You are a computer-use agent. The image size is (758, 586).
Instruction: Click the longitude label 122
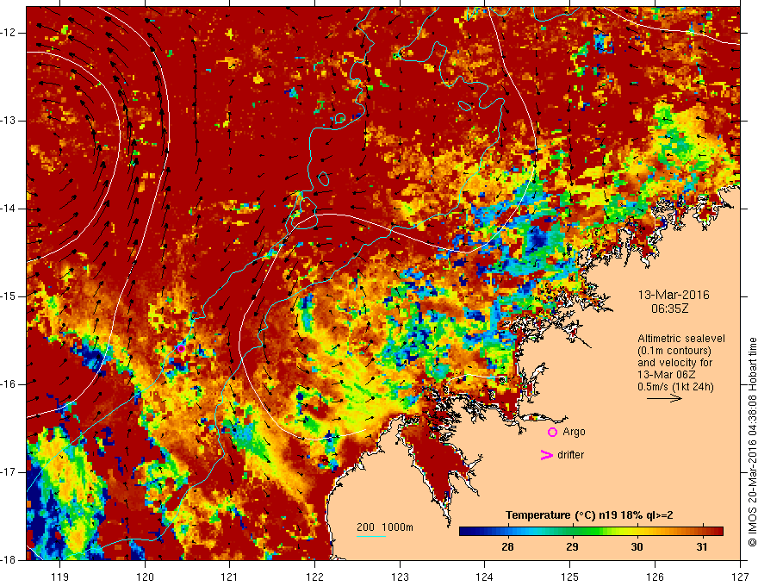click(x=314, y=577)
